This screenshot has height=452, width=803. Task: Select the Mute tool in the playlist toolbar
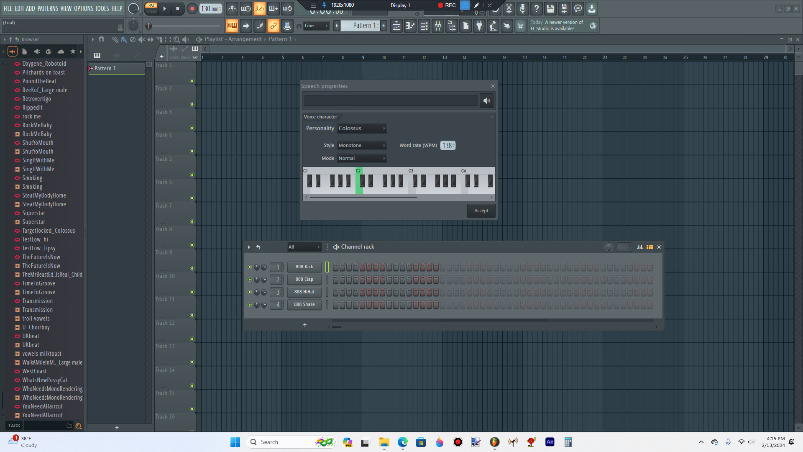[x=141, y=39]
